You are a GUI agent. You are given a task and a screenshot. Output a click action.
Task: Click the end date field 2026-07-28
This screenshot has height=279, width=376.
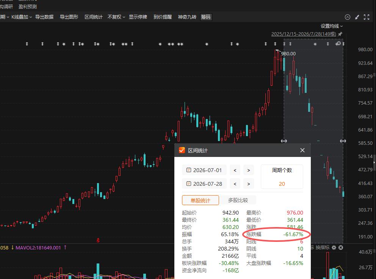(204, 184)
